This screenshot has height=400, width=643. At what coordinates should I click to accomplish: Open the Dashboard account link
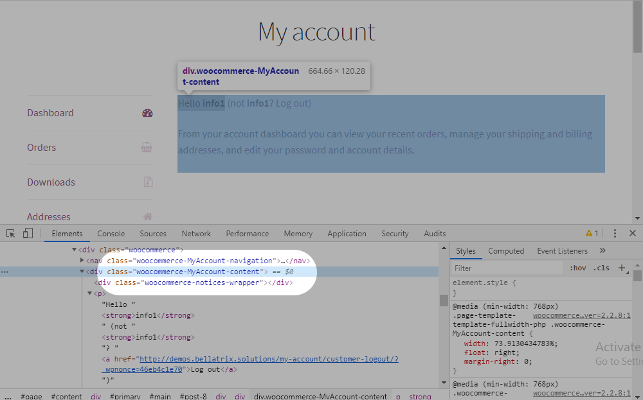tap(50, 113)
